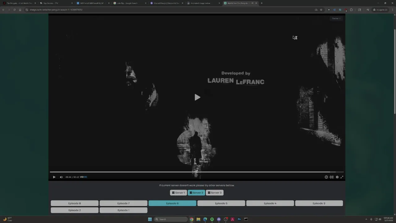Viewport: 396px width, 223px height.
Task: Open the blue sound-wave extension icon
Action: tap(334, 10)
